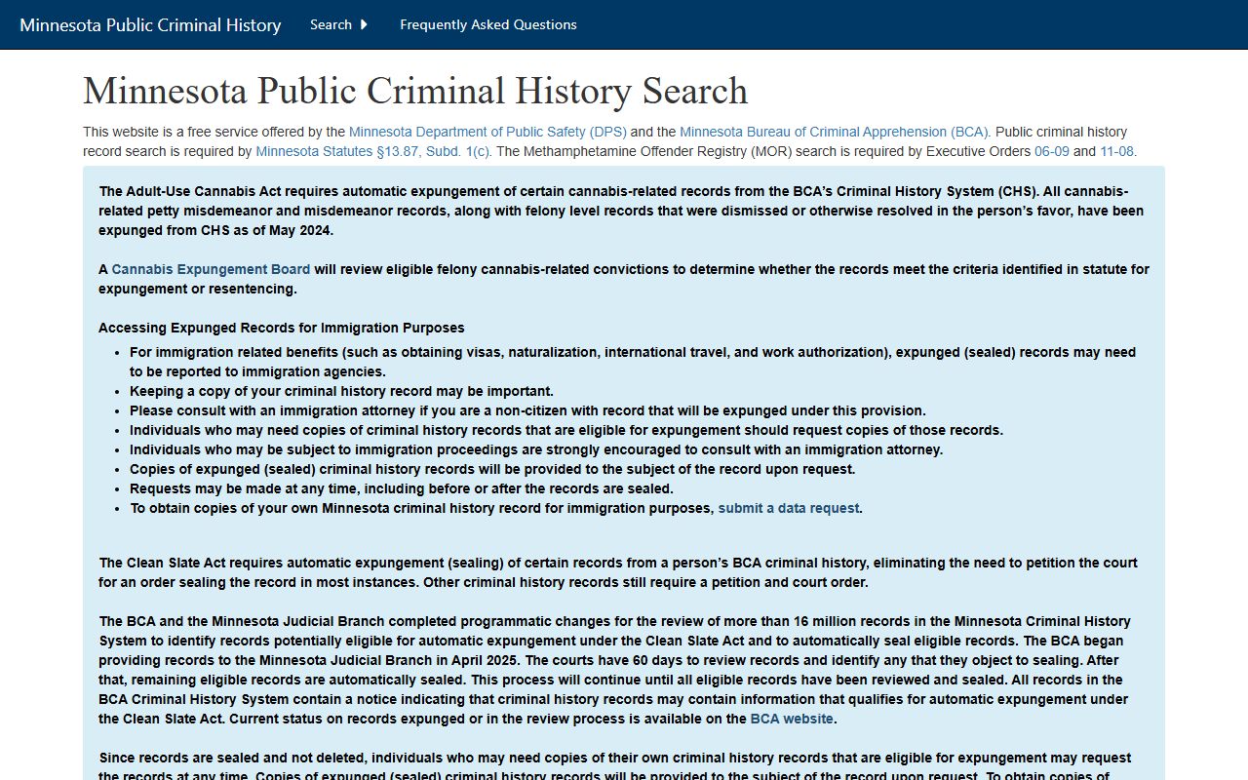Click bullet 'Please consult with an immigration attorney'
1248x780 pixels.
527,410
